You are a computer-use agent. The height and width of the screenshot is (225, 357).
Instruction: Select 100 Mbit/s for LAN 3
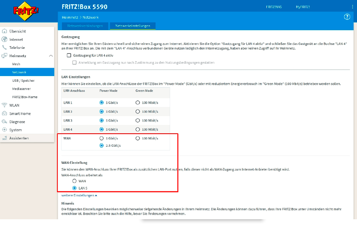pyautogui.click(x=138, y=120)
